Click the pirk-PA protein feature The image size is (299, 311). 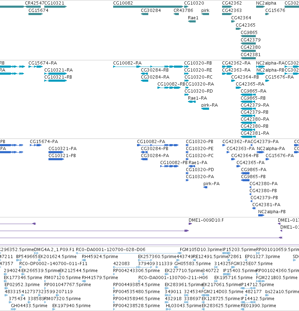click(205, 187)
